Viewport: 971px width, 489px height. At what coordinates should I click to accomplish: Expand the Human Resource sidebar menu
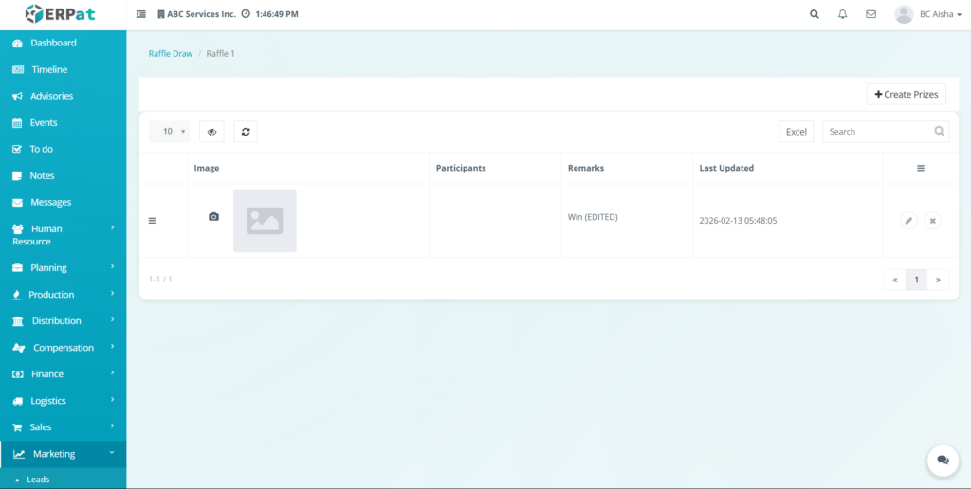click(x=63, y=235)
